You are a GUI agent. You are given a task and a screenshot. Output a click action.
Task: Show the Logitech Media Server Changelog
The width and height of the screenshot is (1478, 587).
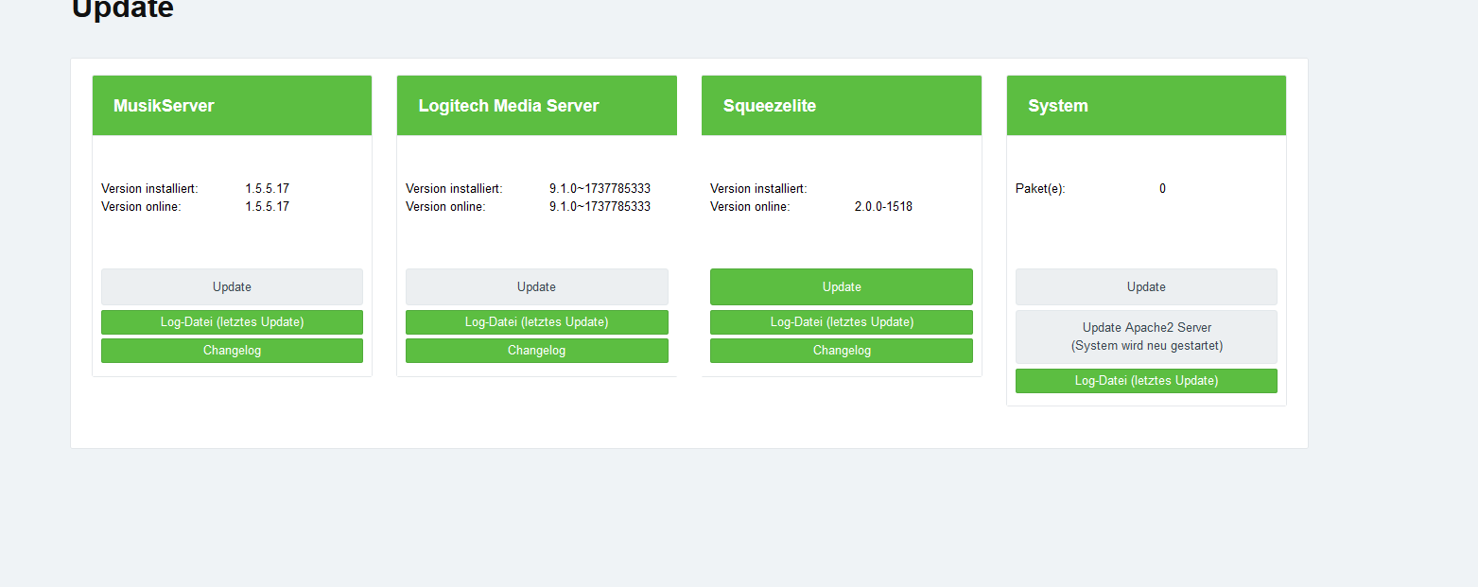pyautogui.click(x=536, y=351)
